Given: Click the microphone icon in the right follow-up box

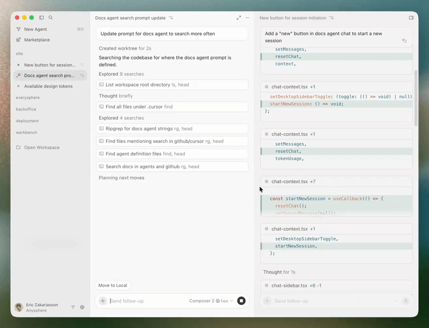Looking at the screenshot, I should pyautogui.click(x=406, y=301).
